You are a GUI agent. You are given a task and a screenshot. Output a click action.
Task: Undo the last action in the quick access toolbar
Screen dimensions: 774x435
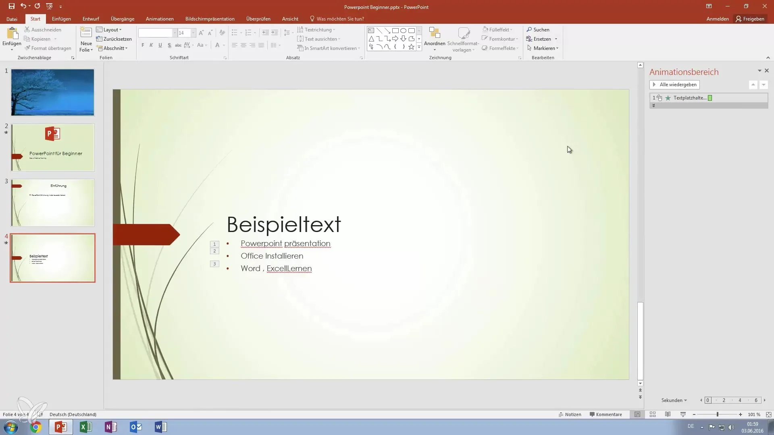[23, 6]
